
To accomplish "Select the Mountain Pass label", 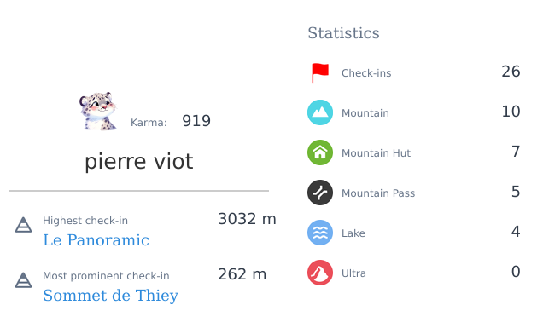I will (378, 193).
